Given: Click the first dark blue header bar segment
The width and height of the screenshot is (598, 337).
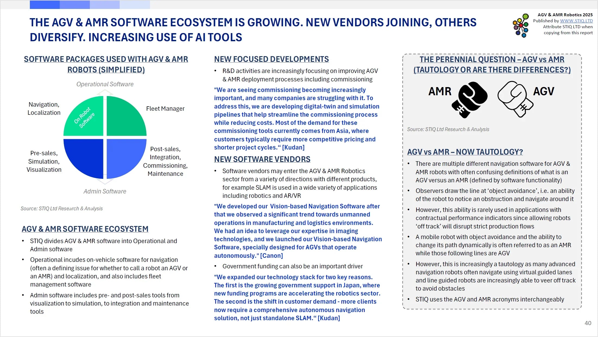Looking at the screenshot, I should (x=44, y=5).
